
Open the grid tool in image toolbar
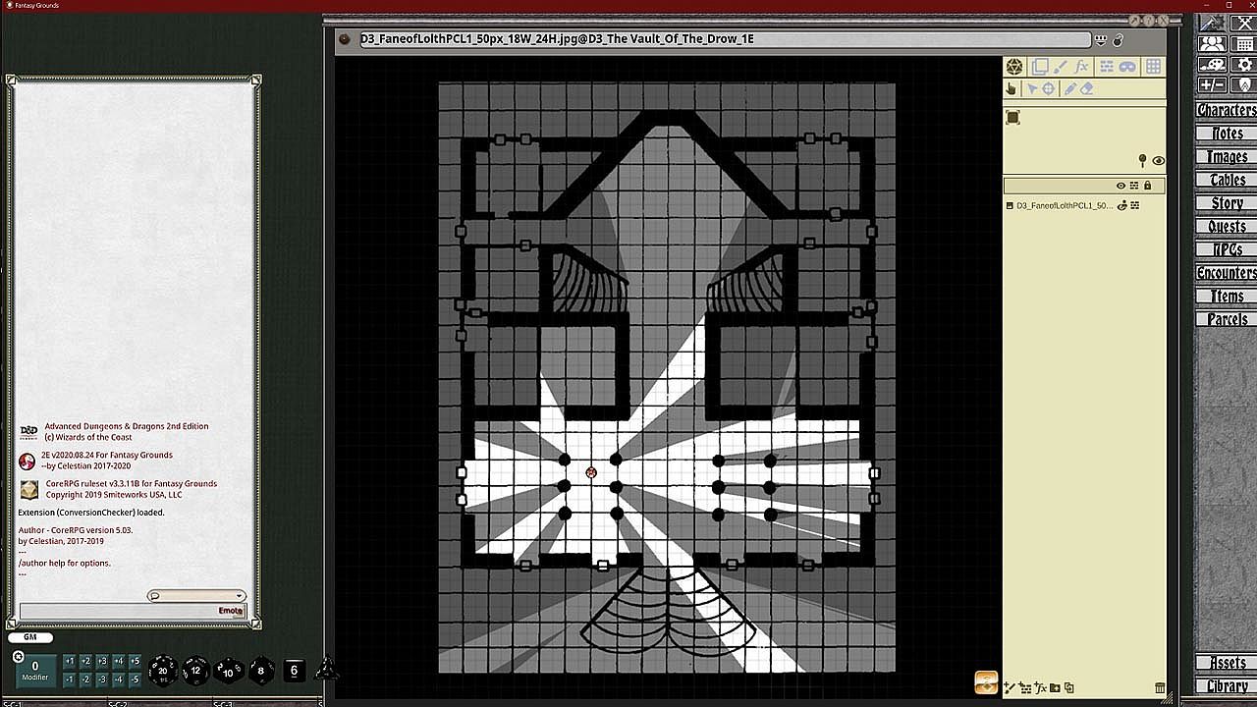click(x=1153, y=67)
